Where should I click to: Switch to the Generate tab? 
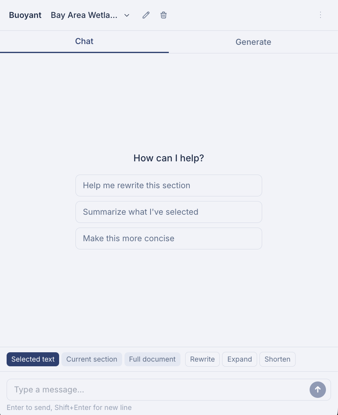(253, 42)
